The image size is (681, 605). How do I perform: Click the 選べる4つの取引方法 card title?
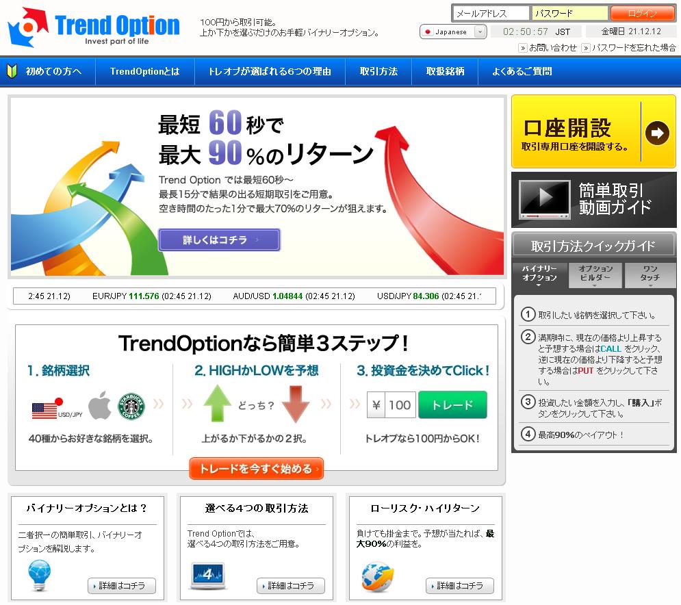pyautogui.click(x=257, y=508)
